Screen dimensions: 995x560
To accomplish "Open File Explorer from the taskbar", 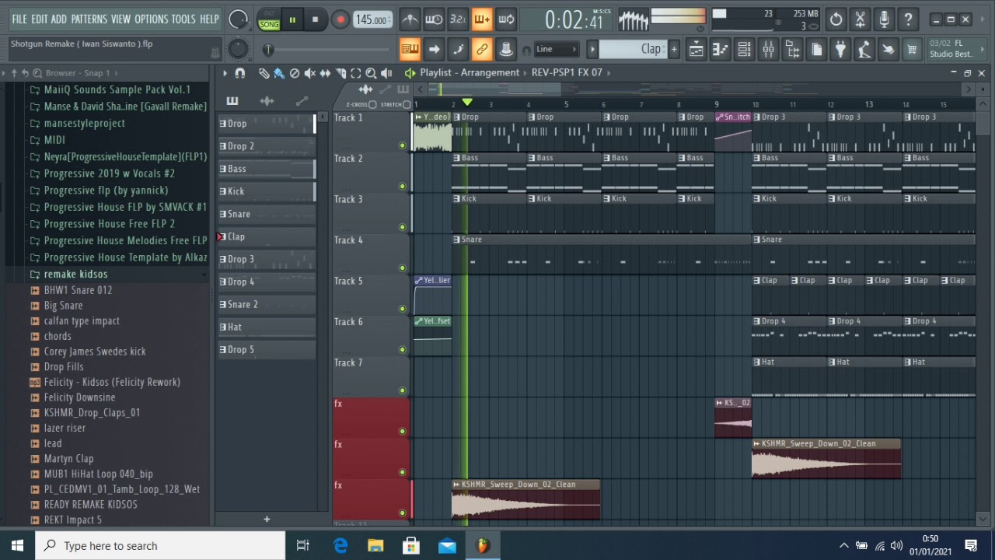I will pos(375,546).
